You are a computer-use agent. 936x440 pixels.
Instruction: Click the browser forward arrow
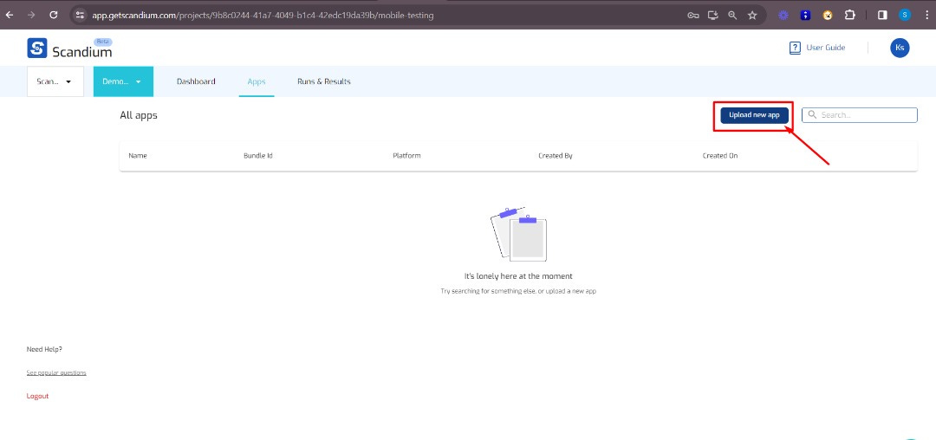32,15
